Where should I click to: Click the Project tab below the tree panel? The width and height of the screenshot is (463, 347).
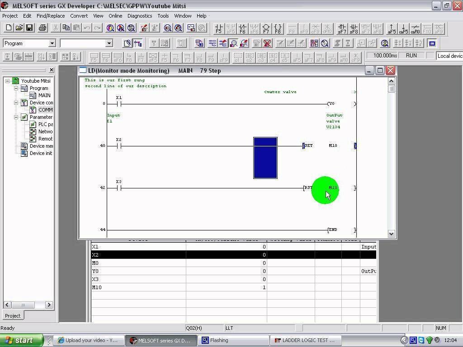[12, 315]
